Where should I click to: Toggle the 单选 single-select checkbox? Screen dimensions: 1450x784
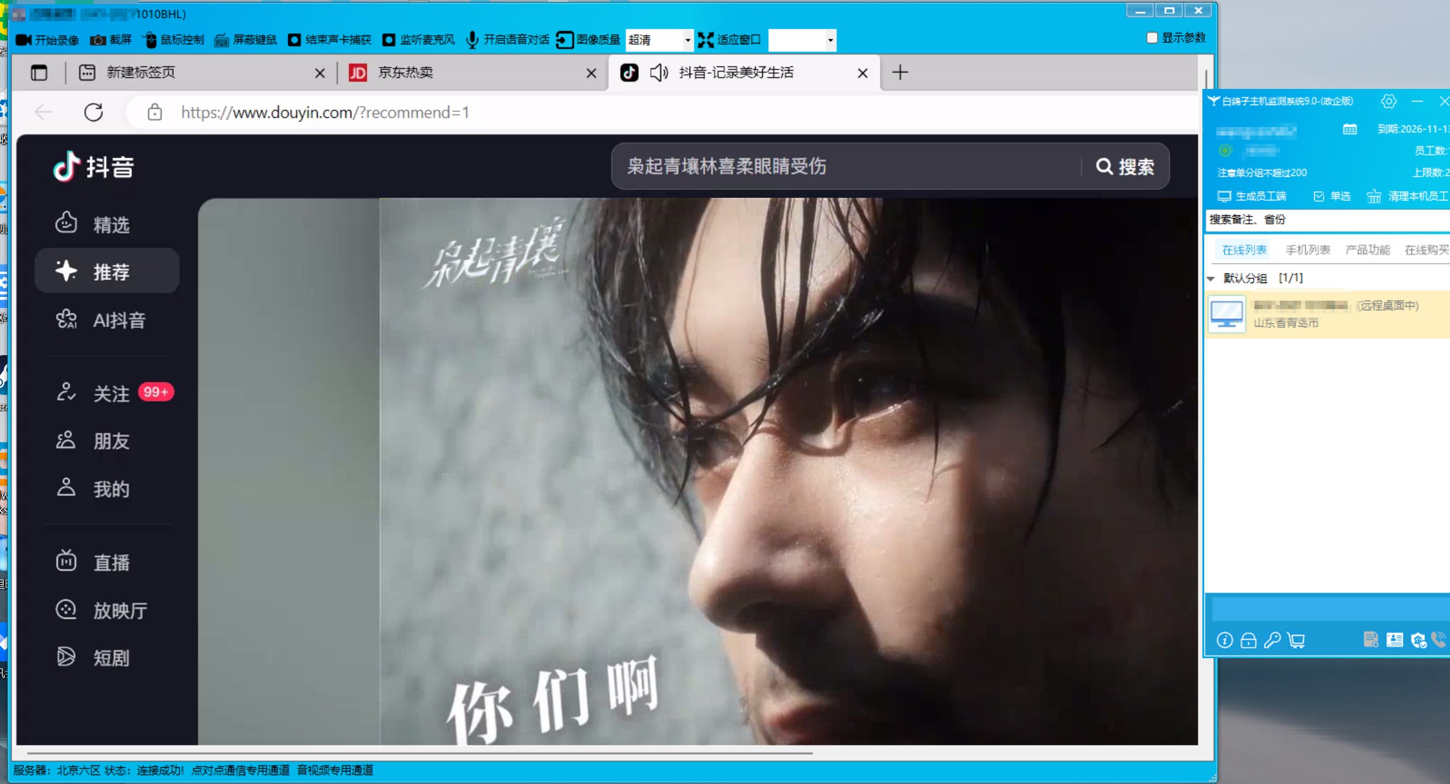1319,196
